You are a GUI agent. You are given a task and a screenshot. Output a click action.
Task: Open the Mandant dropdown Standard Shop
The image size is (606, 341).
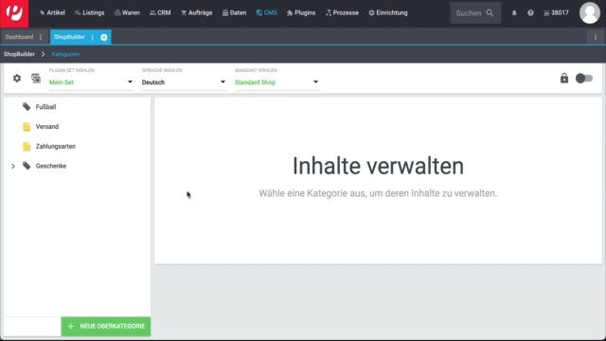point(276,82)
